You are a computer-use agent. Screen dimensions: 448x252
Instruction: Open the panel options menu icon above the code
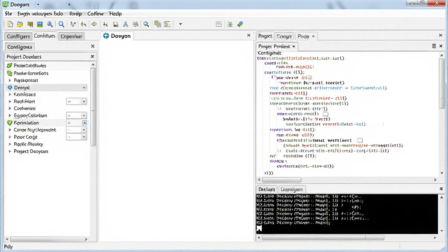434,46
